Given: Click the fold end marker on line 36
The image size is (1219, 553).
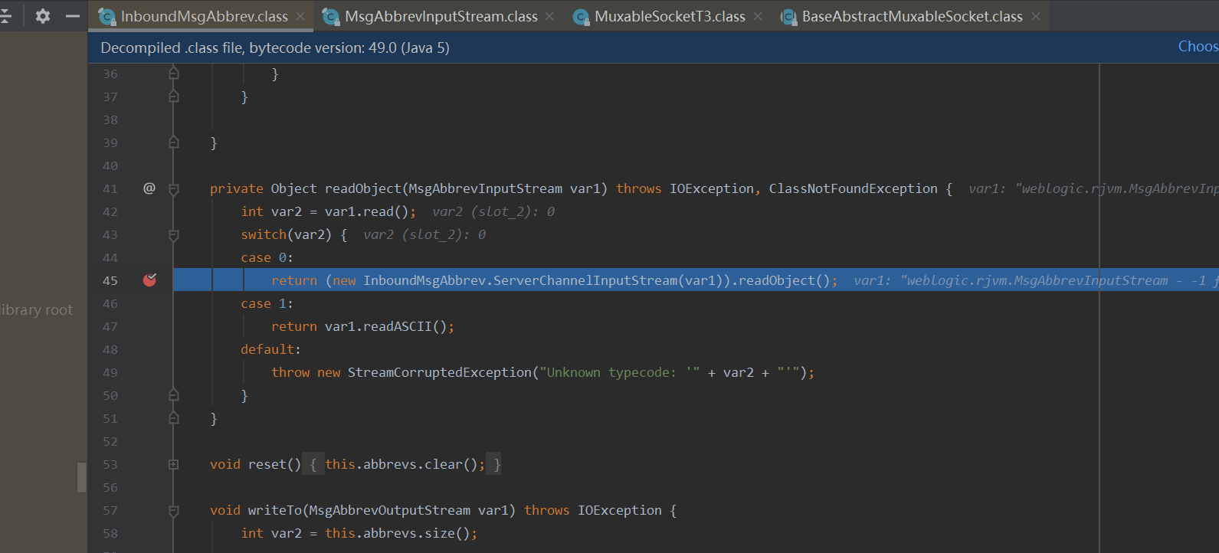Looking at the screenshot, I should [x=174, y=74].
